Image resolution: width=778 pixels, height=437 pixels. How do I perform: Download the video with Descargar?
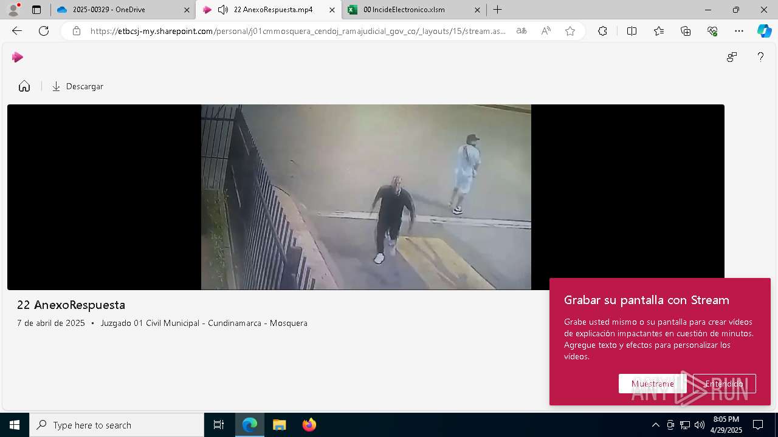point(78,86)
